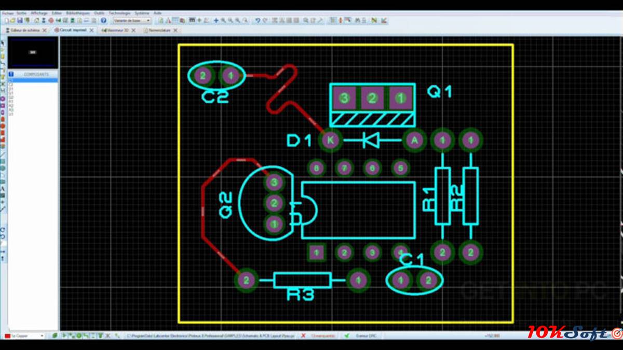The width and height of the screenshot is (623, 350).
Task: Select the 2D text A tool
Action: click(x=3, y=188)
